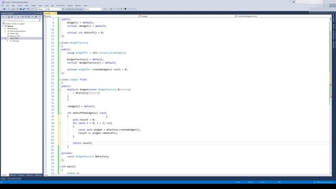336x189 pixels.
Task: Click 'createWidget()' on line 22
Action: 102,69
